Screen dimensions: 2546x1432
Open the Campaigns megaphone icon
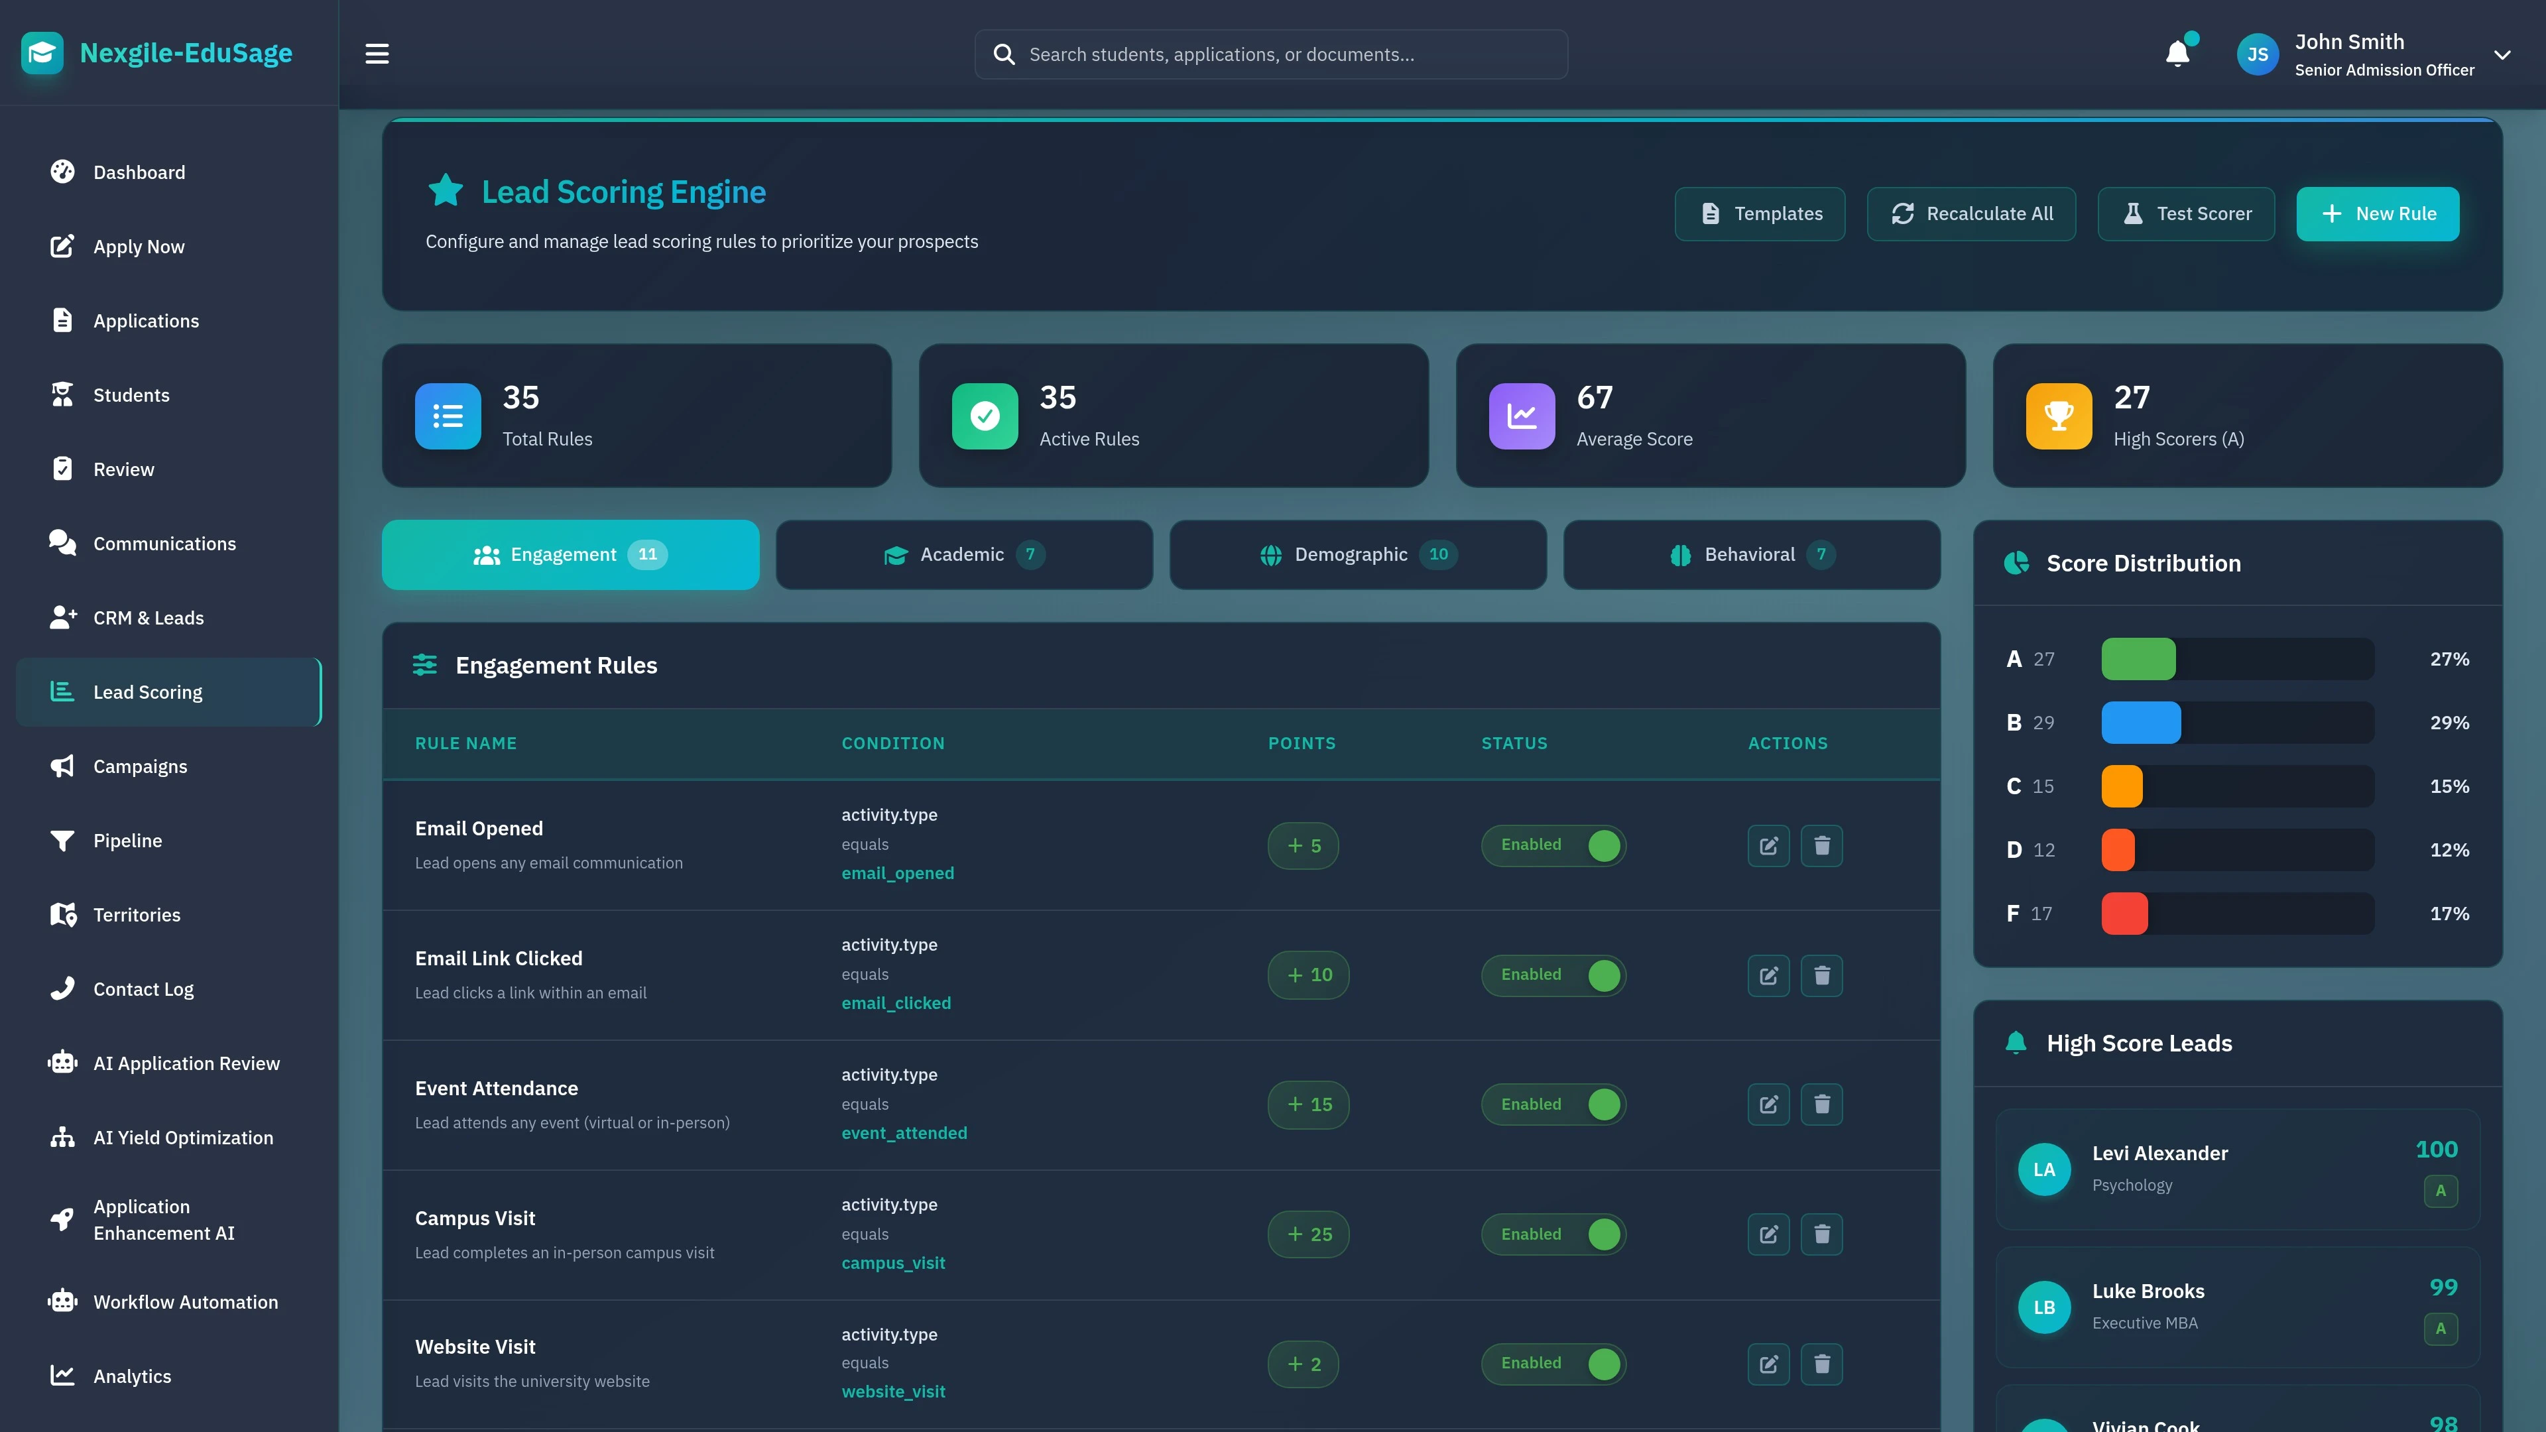click(x=62, y=766)
